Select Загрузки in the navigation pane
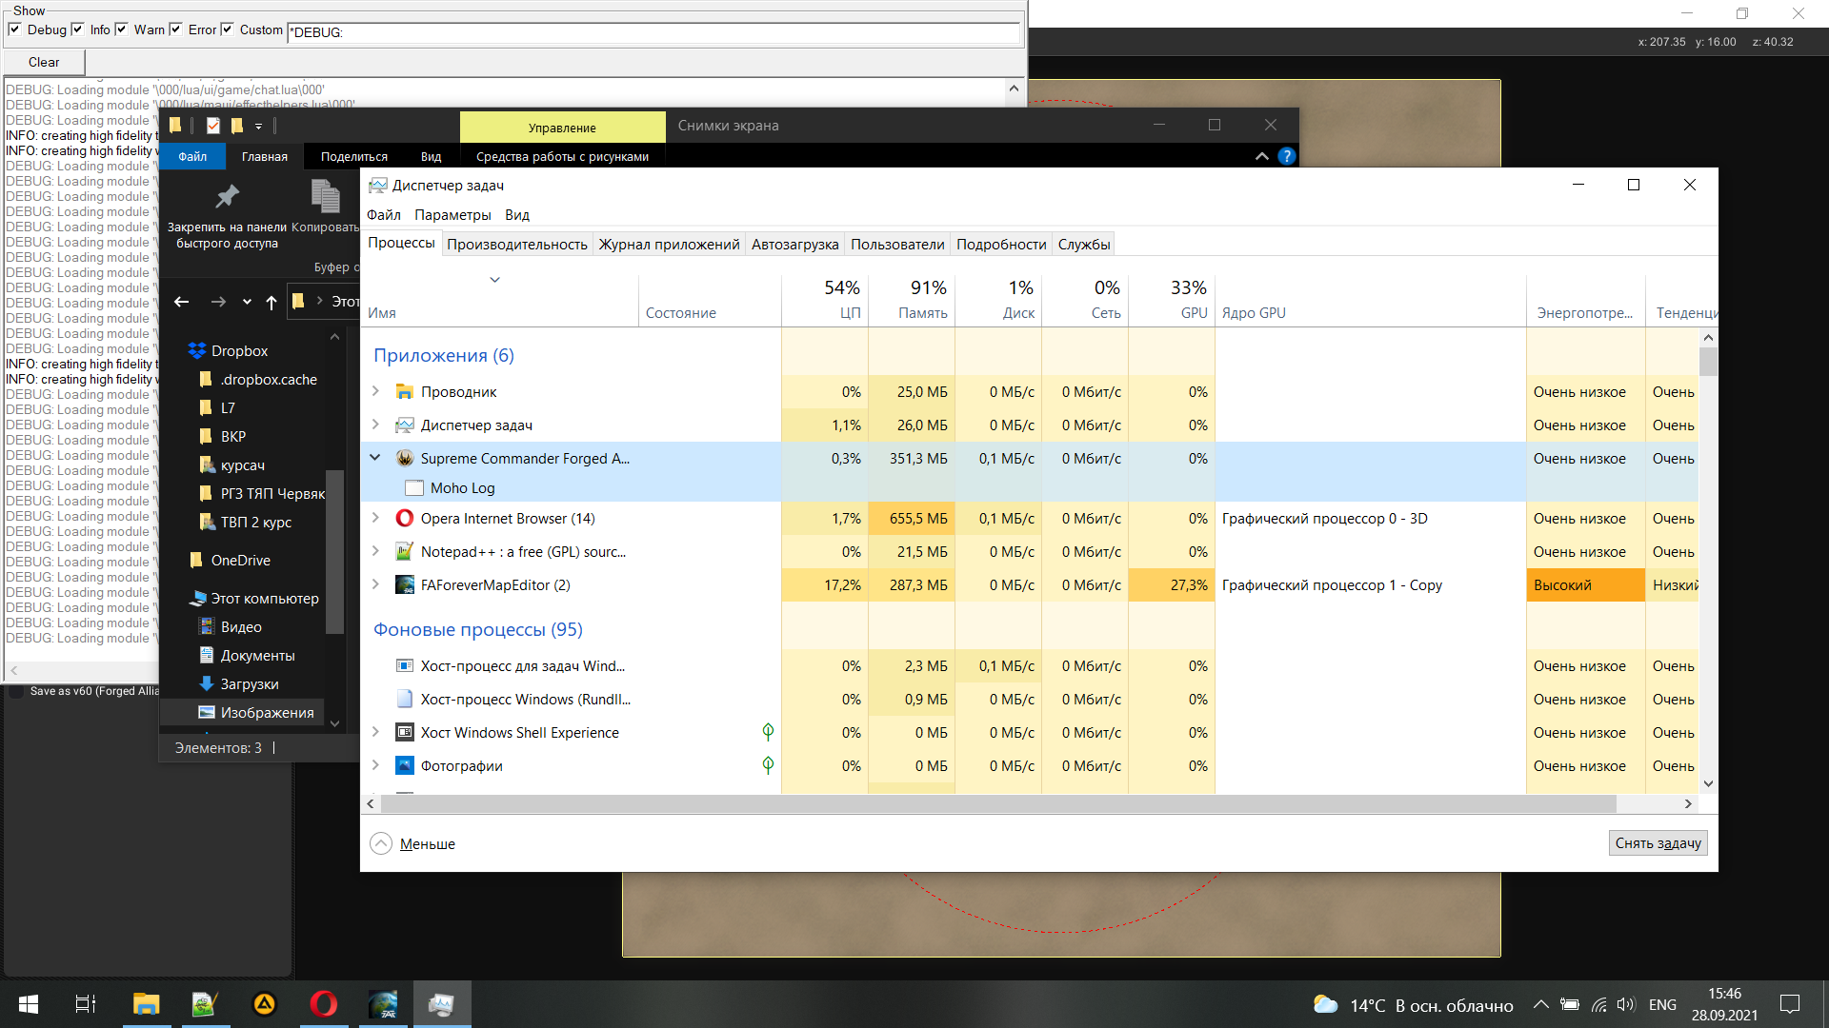The image size is (1829, 1028). point(250,683)
